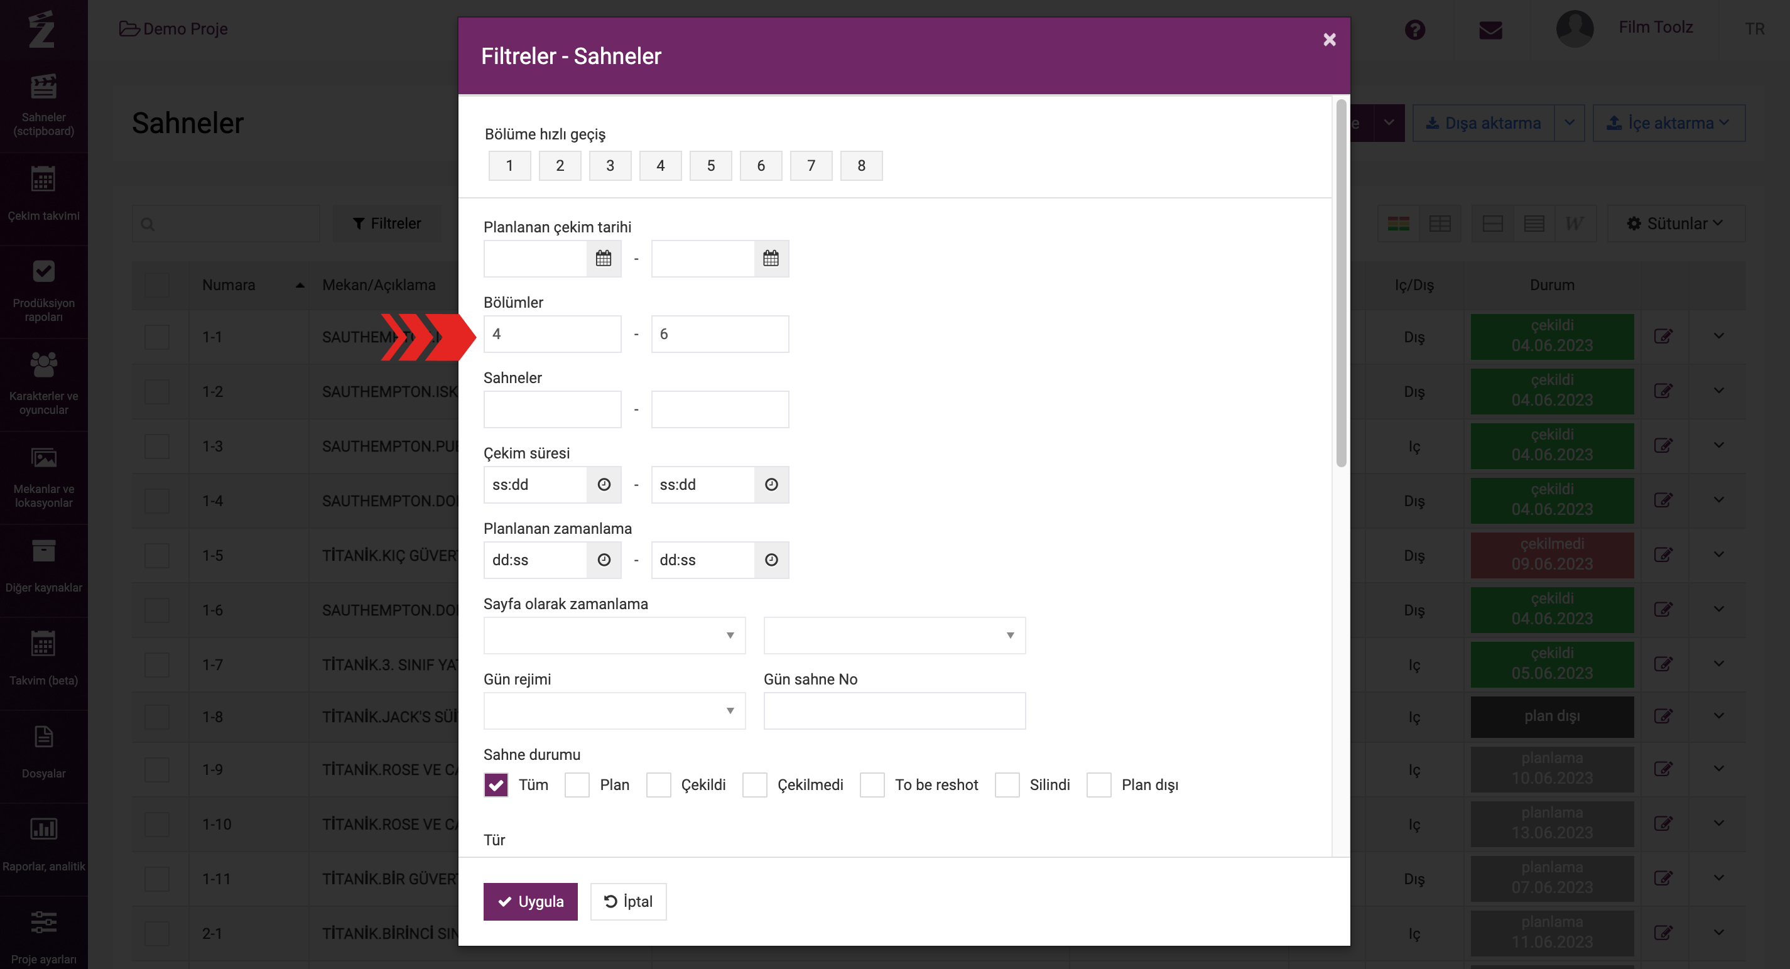Expand row options chevron for scene 1-8
The width and height of the screenshot is (1790, 969).
(x=1718, y=715)
